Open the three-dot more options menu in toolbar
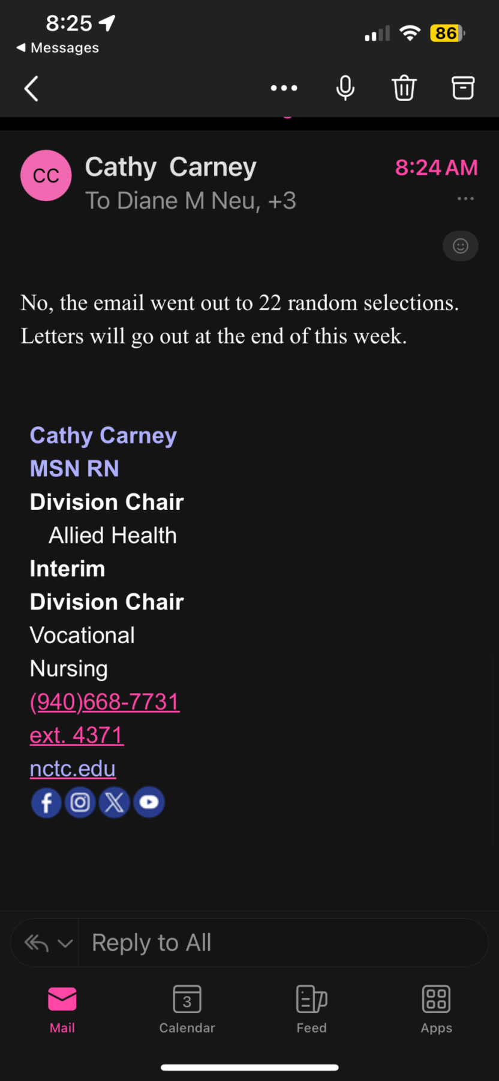This screenshot has height=1081, width=499. point(284,88)
